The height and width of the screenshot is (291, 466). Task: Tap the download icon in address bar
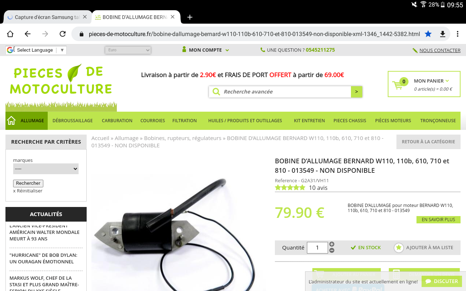[x=443, y=34]
